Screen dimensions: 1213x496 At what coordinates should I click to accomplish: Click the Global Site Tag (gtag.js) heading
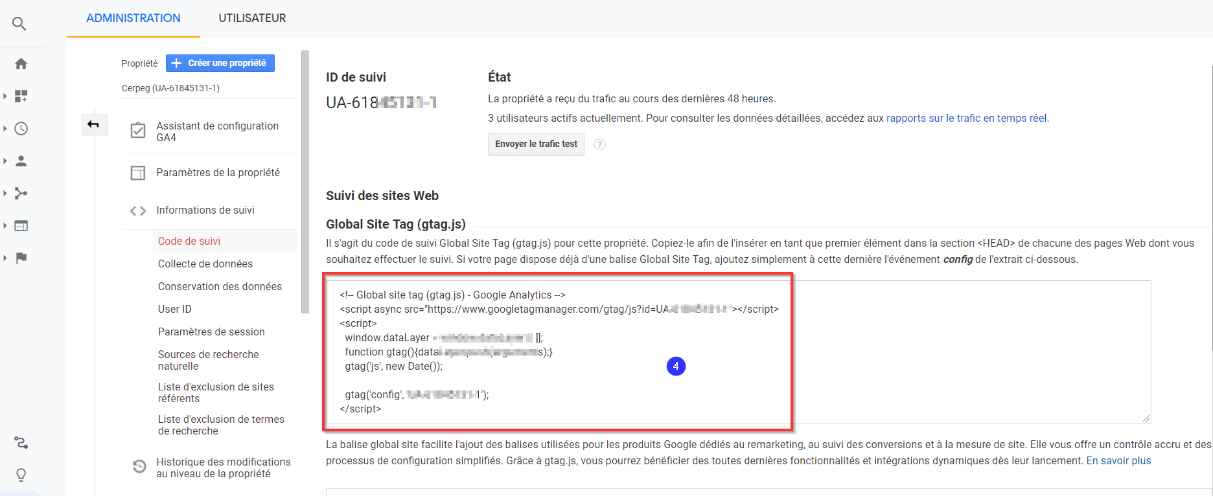[x=396, y=224]
